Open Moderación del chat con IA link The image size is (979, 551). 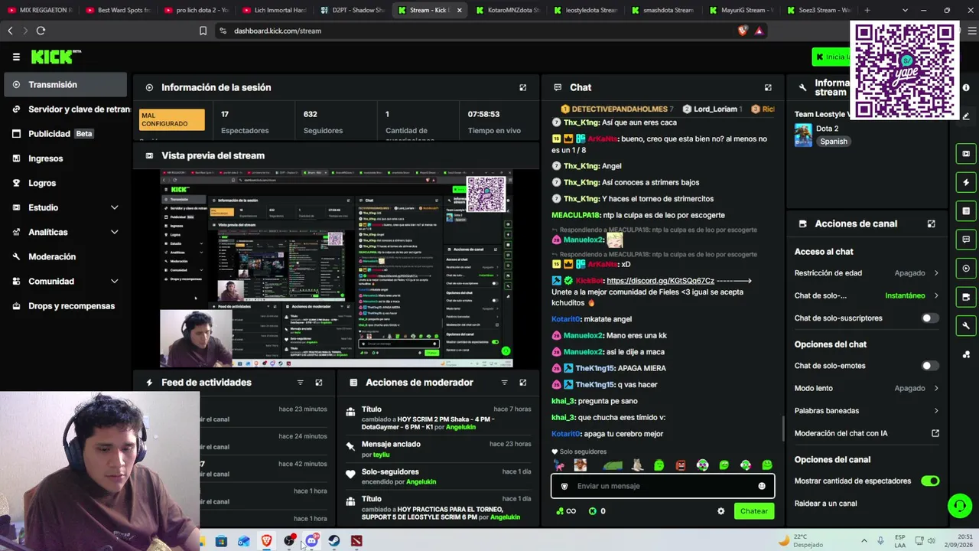(867, 433)
